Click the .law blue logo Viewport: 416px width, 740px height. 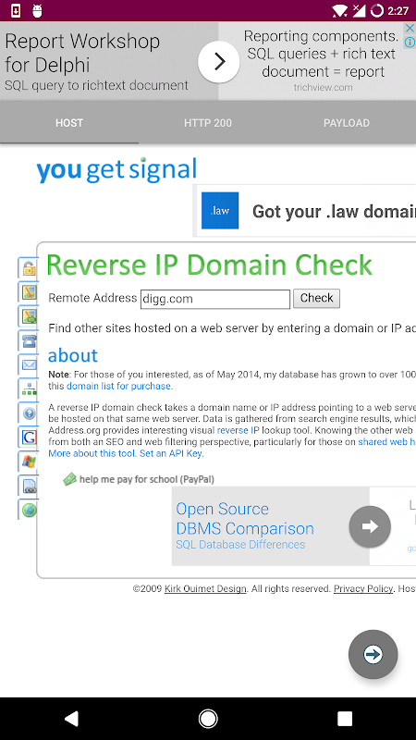[x=220, y=211]
